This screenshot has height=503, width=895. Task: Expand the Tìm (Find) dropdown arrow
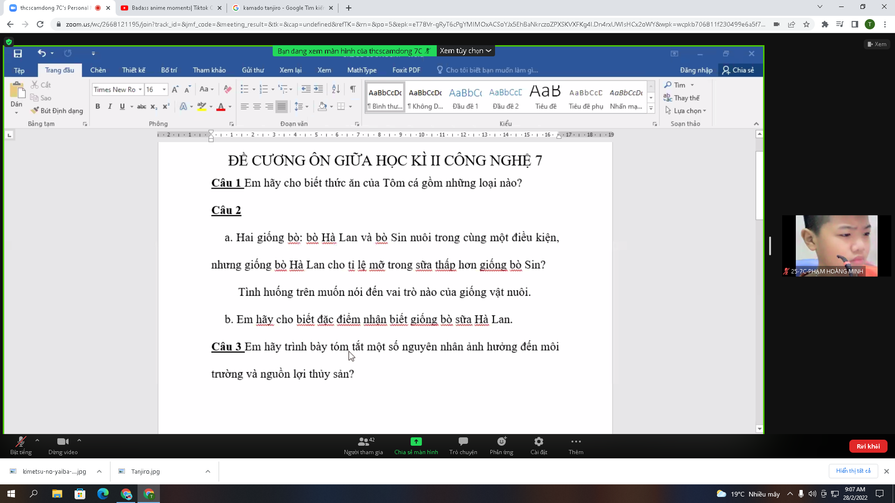[x=692, y=85]
